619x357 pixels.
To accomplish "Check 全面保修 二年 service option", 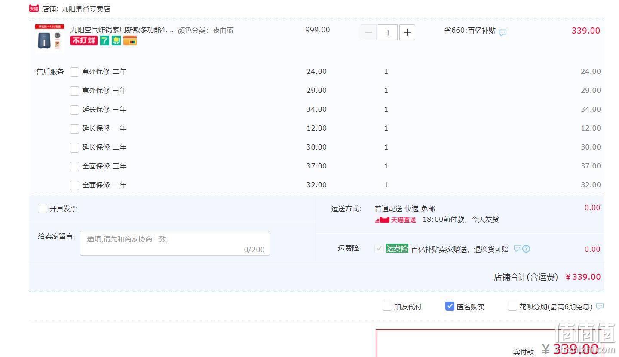I will click(x=74, y=185).
